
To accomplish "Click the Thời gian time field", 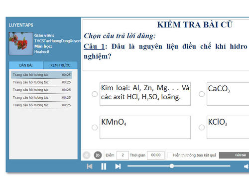I will tap(156, 155).
